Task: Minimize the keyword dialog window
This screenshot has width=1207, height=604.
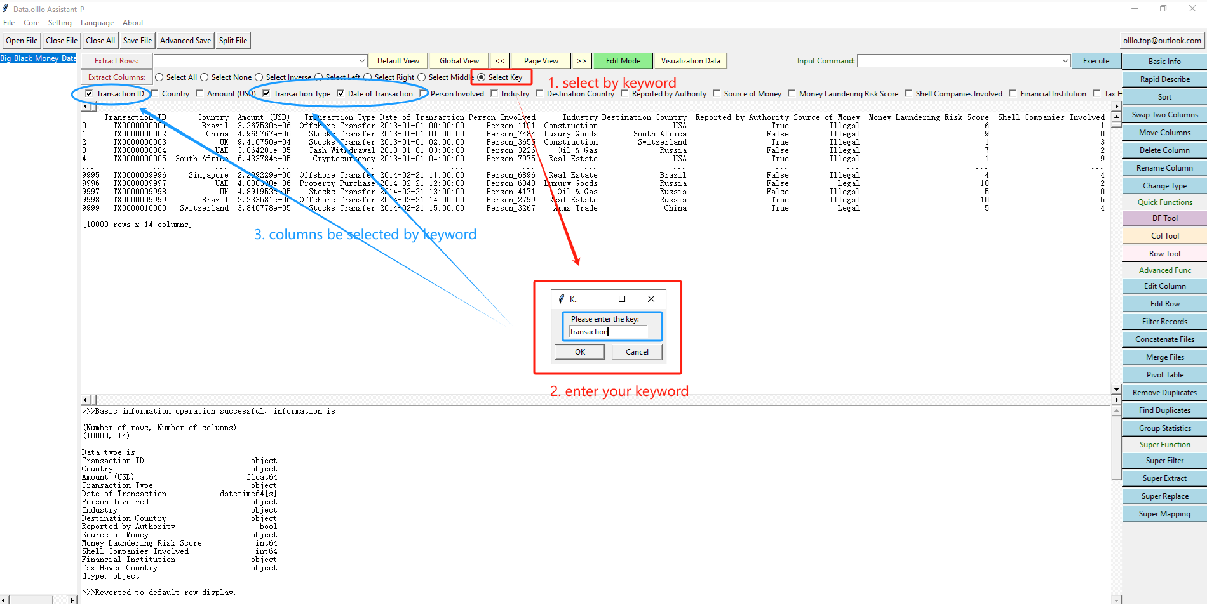Action: (593, 299)
